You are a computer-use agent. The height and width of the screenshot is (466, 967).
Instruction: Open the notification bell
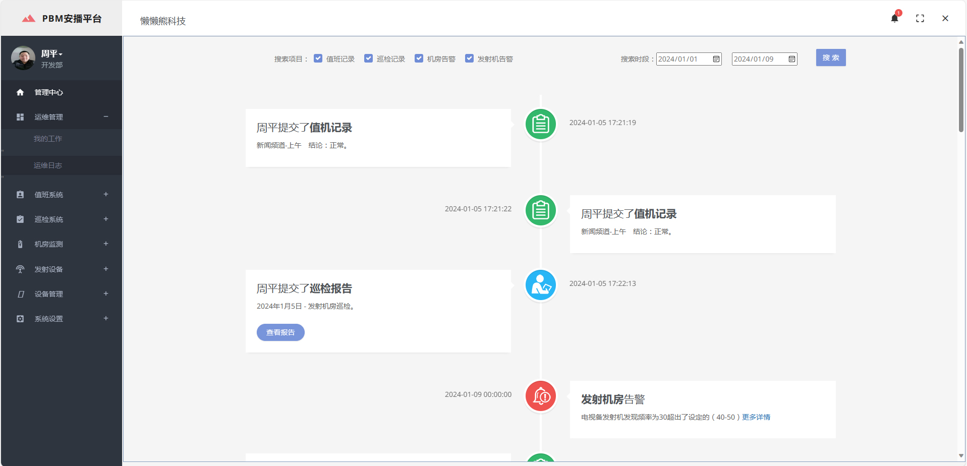point(894,19)
